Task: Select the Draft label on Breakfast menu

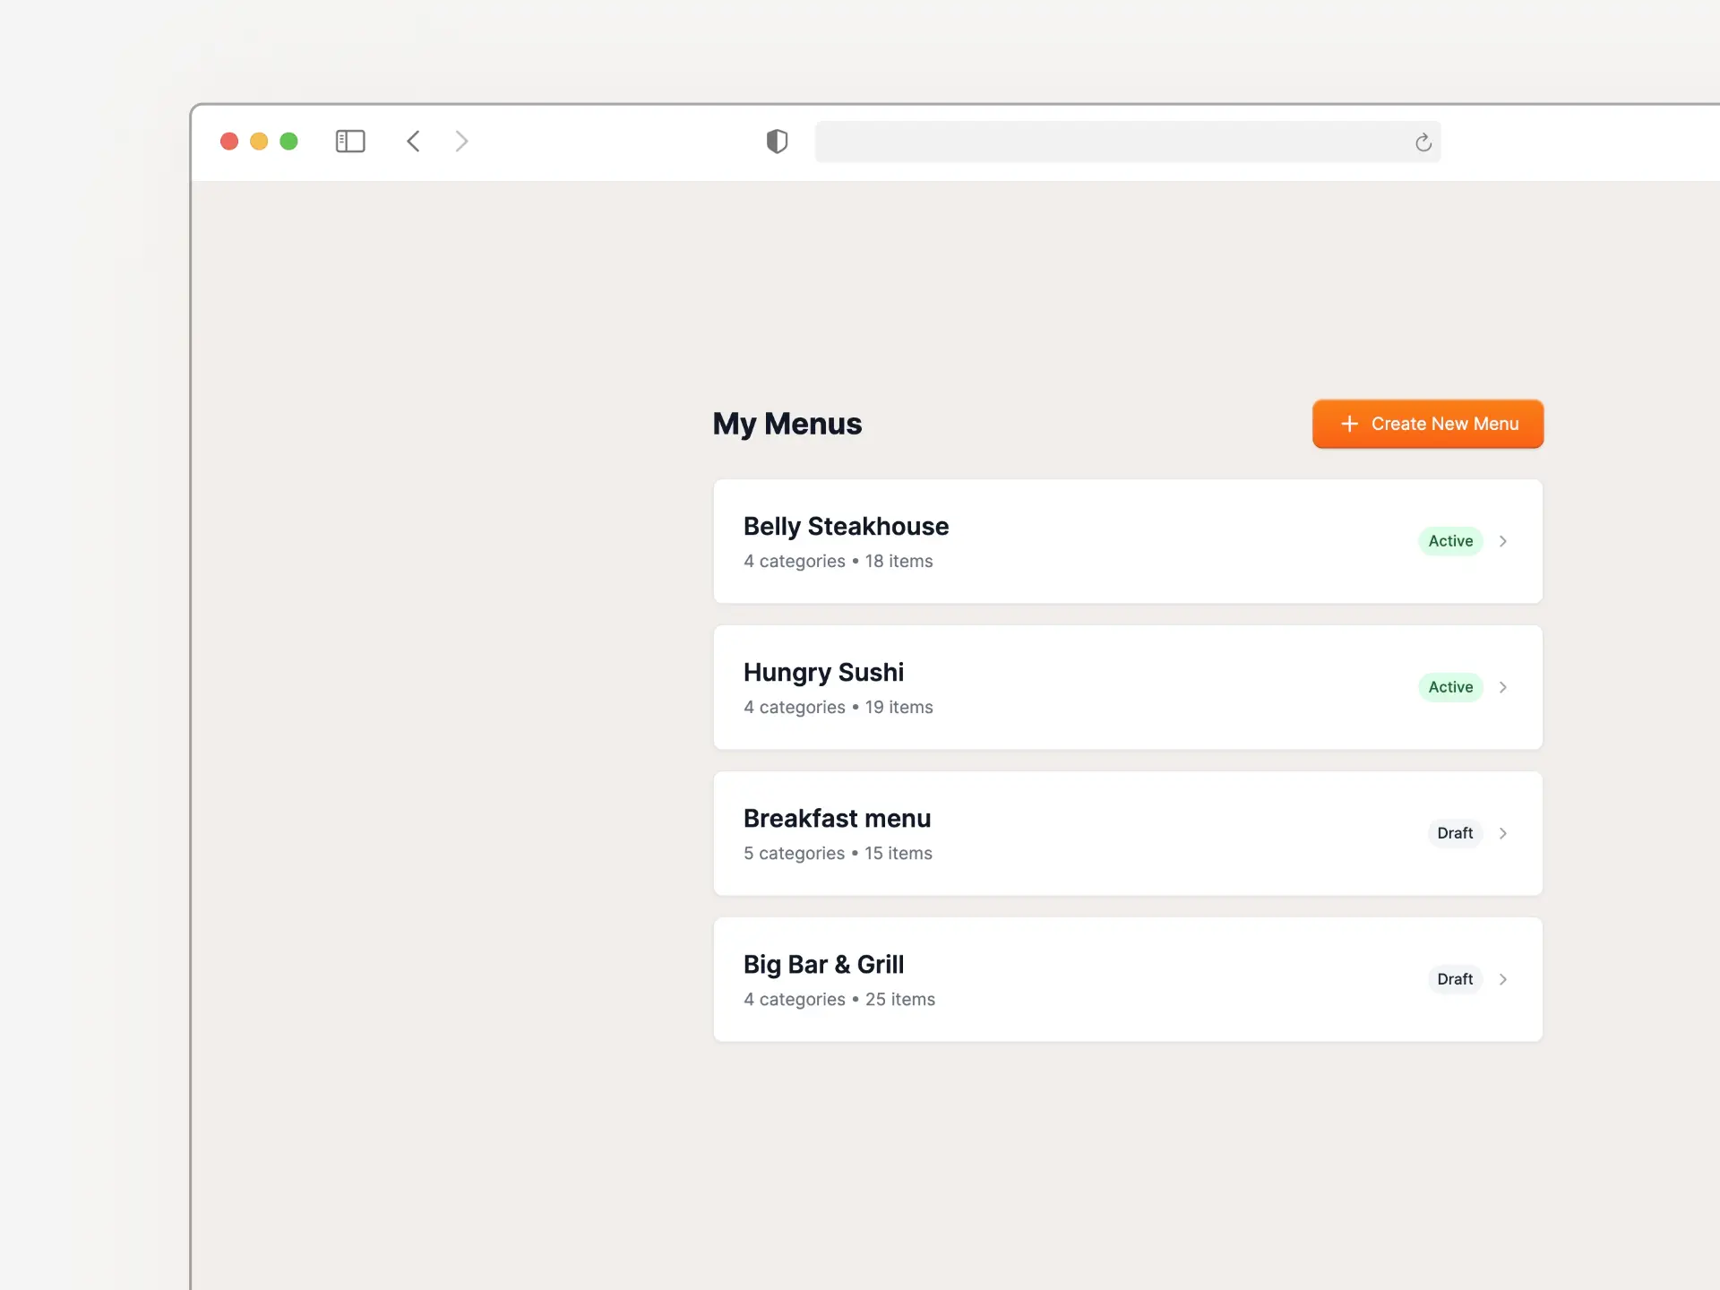Action: click(1455, 832)
